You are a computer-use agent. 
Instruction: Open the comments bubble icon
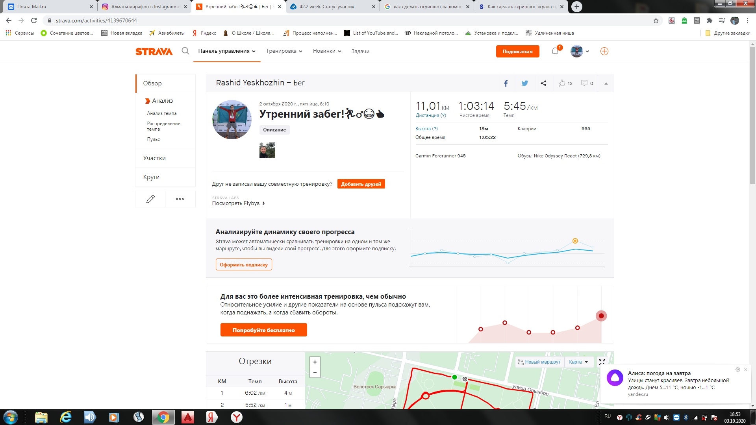[x=584, y=83]
